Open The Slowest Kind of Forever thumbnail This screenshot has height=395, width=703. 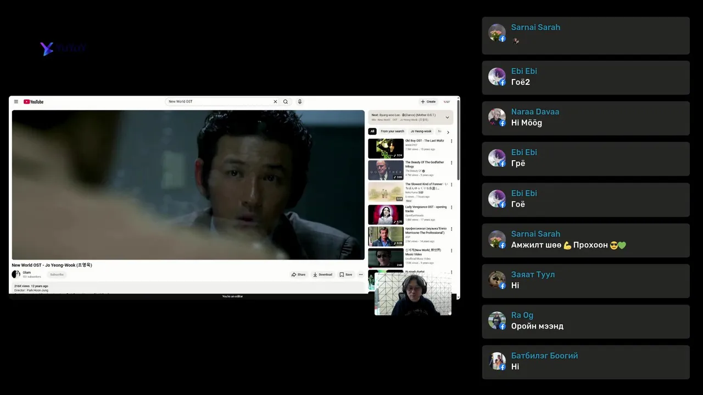coord(386,192)
